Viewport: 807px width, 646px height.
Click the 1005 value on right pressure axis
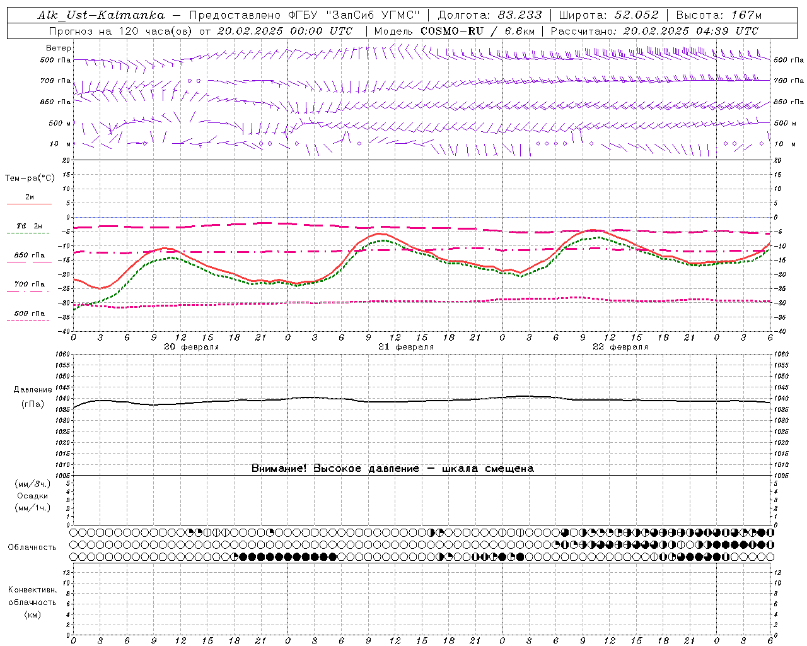781,475
